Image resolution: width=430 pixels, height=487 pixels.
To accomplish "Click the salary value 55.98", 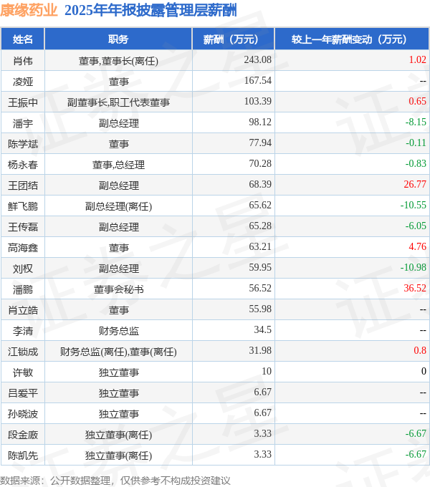I will (x=260, y=309).
